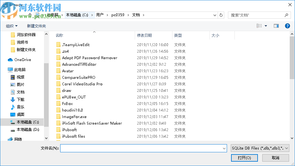295x166 pixels.
Task: Select the houdini18.0 folder
Action: pos(70,110)
